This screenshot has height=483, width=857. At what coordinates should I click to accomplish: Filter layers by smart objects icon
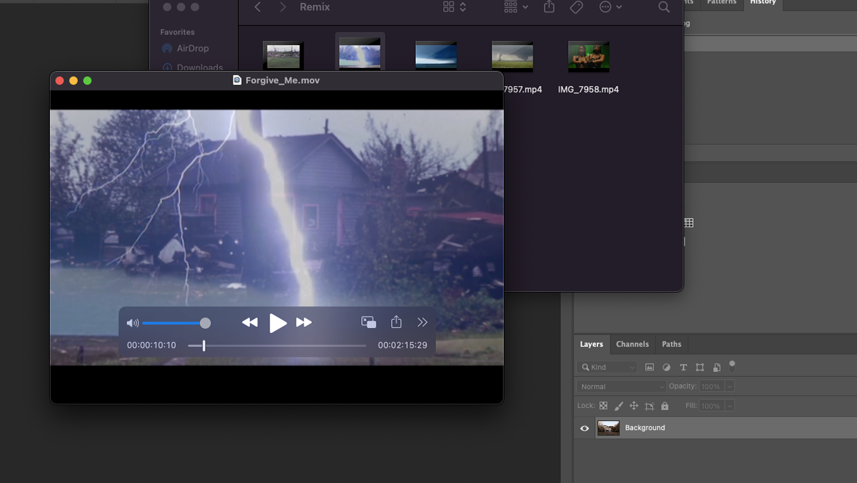(x=717, y=367)
